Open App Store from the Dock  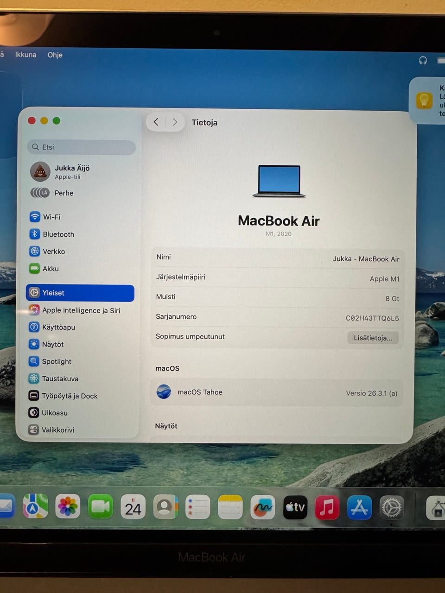click(359, 507)
